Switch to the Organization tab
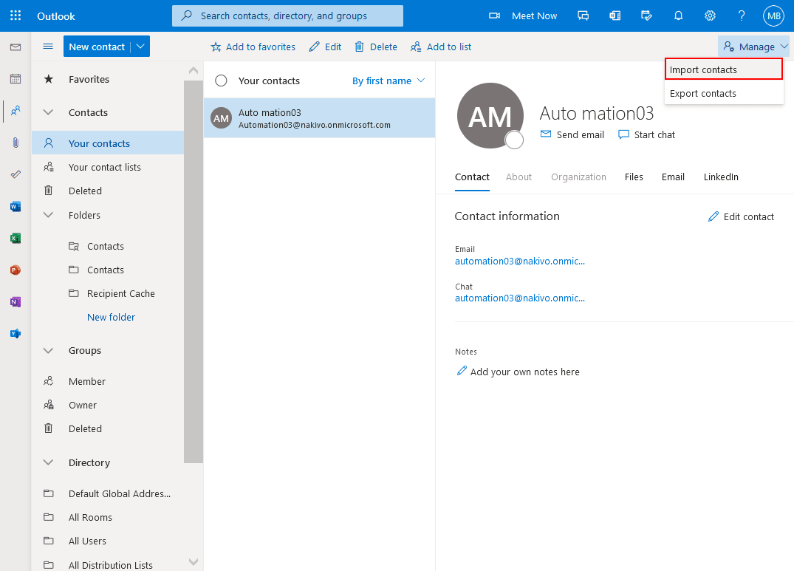Viewport: 794px width, 571px height. pos(578,177)
